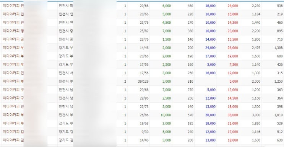The width and height of the screenshot is (284, 147).
Task: Select the 895 cell in the last column
Action: (x=280, y=31)
